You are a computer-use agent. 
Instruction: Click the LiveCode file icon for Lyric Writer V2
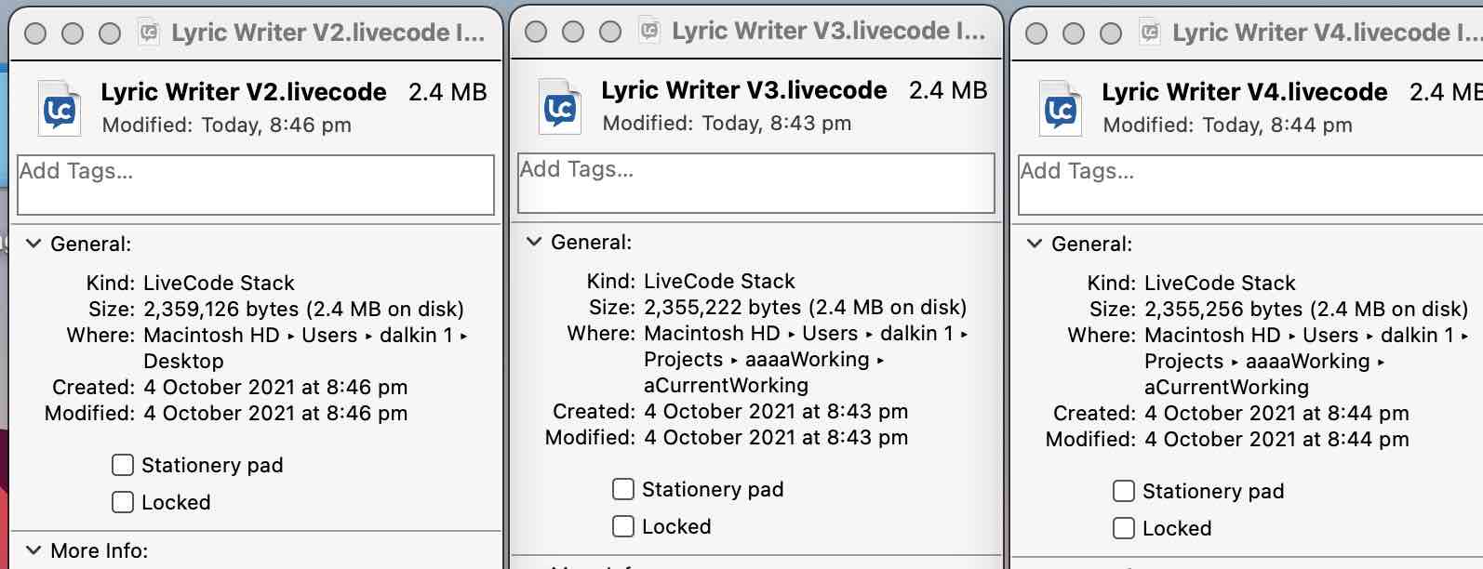[59, 110]
